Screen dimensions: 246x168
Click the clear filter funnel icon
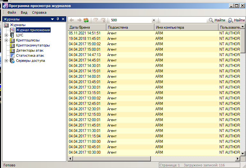[x=103, y=20]
